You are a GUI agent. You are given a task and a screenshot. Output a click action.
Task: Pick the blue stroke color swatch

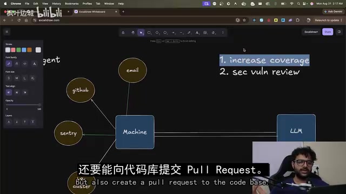pos(24,50)
